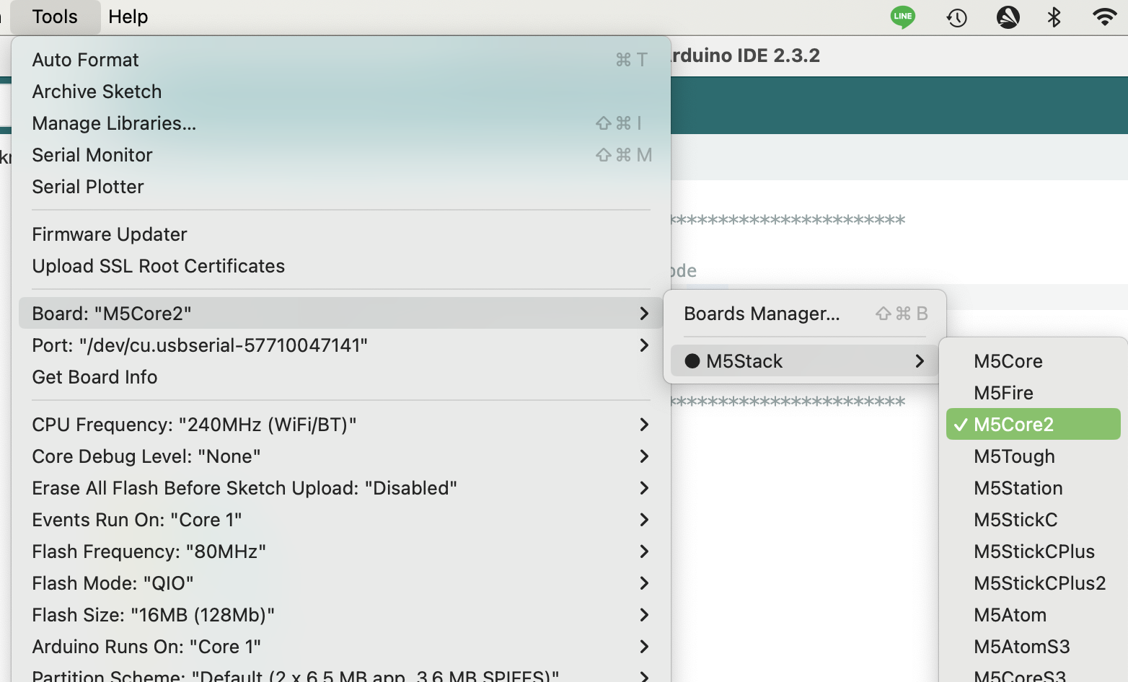Click Get Board Info
The width and height of the screenshot is (1128, 682).
point(341,377)
